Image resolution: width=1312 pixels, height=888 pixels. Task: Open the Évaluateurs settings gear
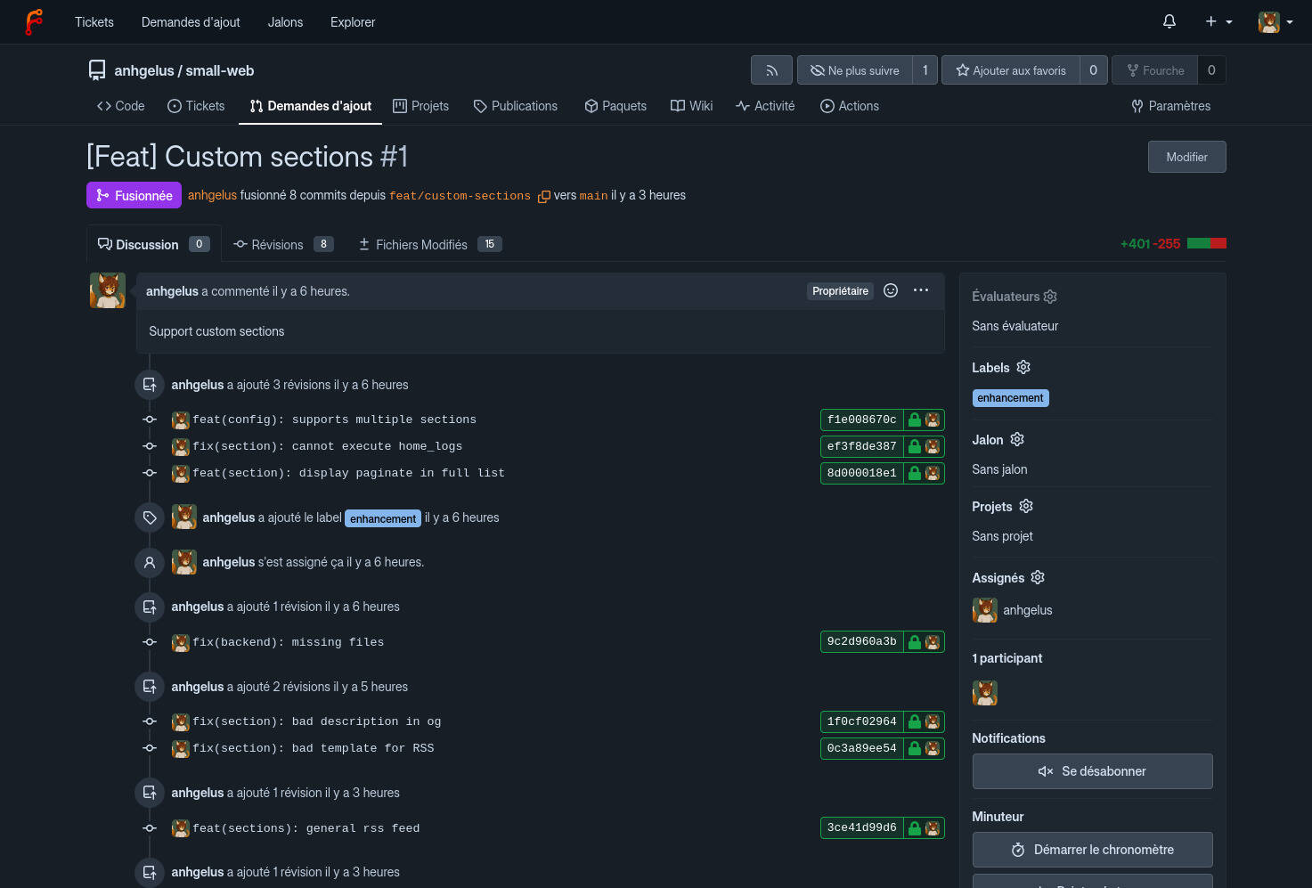pyautogui.click(x=1049, y=297)
